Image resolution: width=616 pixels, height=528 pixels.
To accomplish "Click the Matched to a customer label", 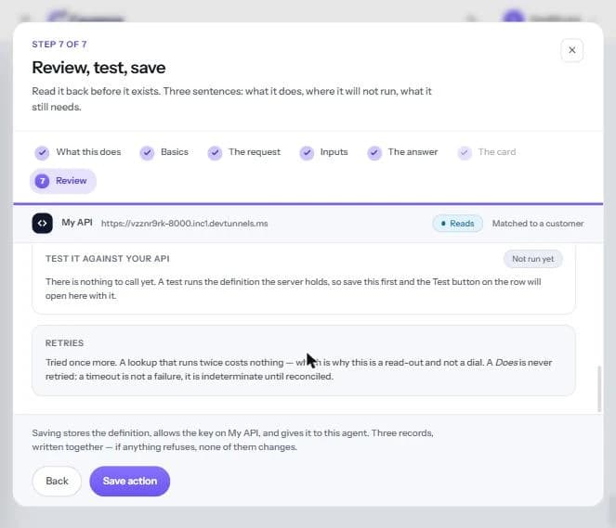I will (538, 224).
